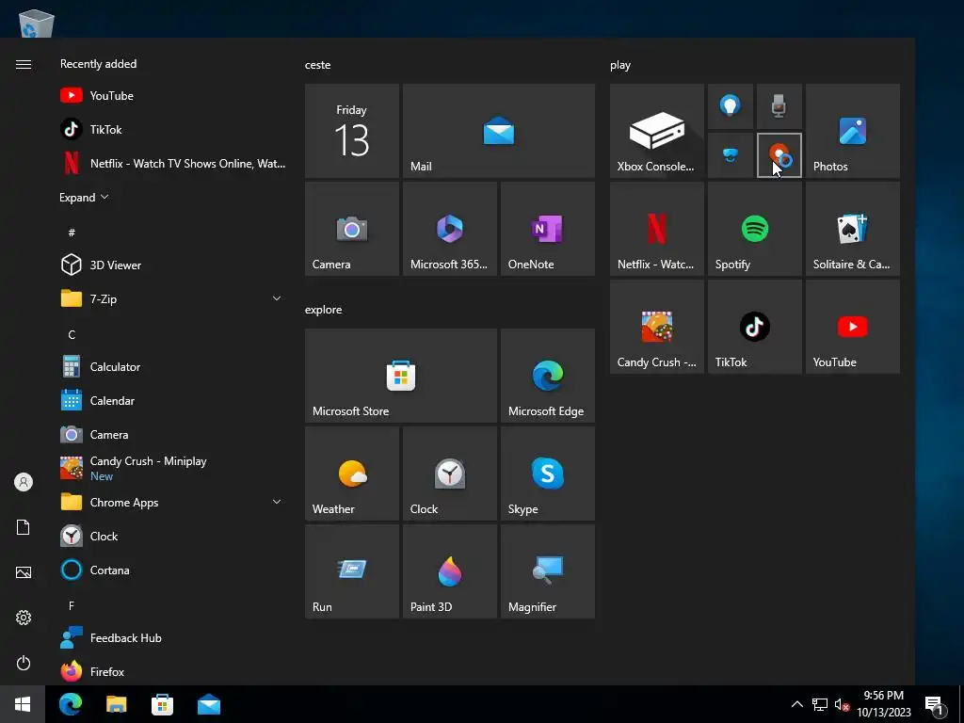This screenshot has width=964, height=723.
Task: Open the TikTok tile in play group
Action: pos(755,327)
